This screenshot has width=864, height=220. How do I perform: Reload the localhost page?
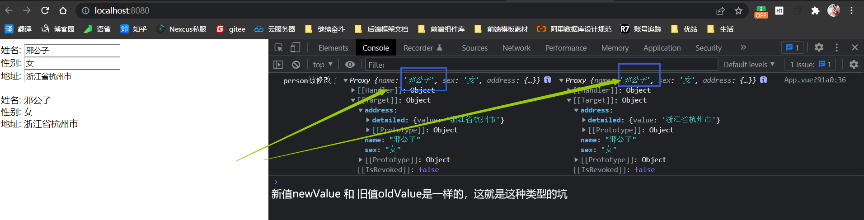pyautogui.click(x=45, y=10)
